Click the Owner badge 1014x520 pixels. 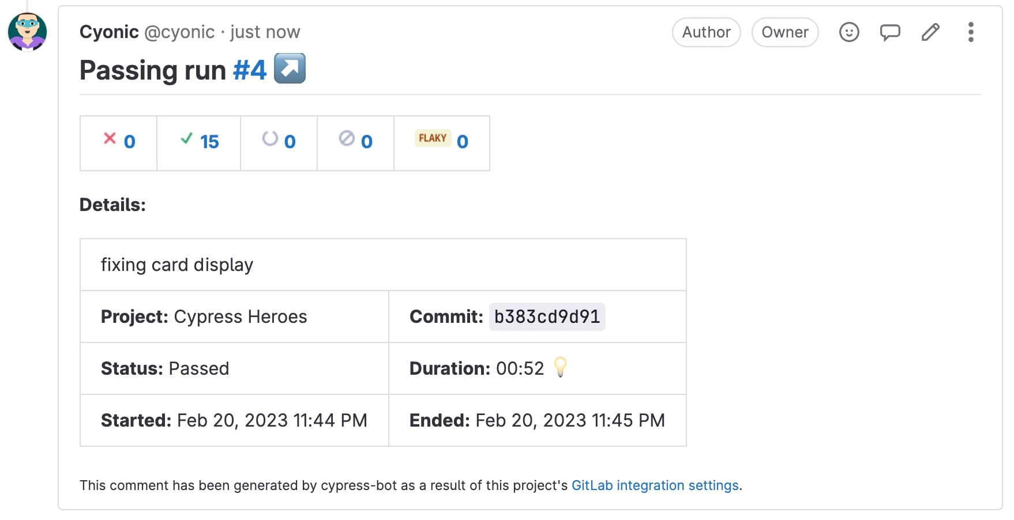coord(784,32)
